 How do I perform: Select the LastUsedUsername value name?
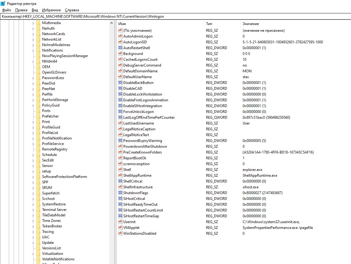tap(138, 123)
